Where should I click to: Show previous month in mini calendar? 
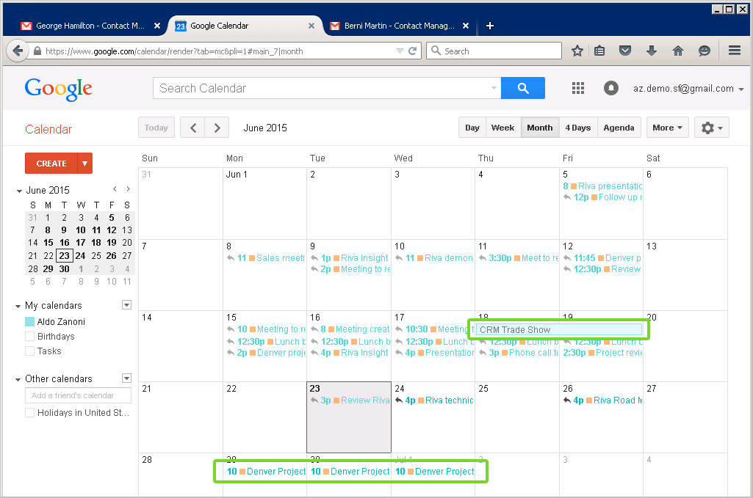point(115,188)
